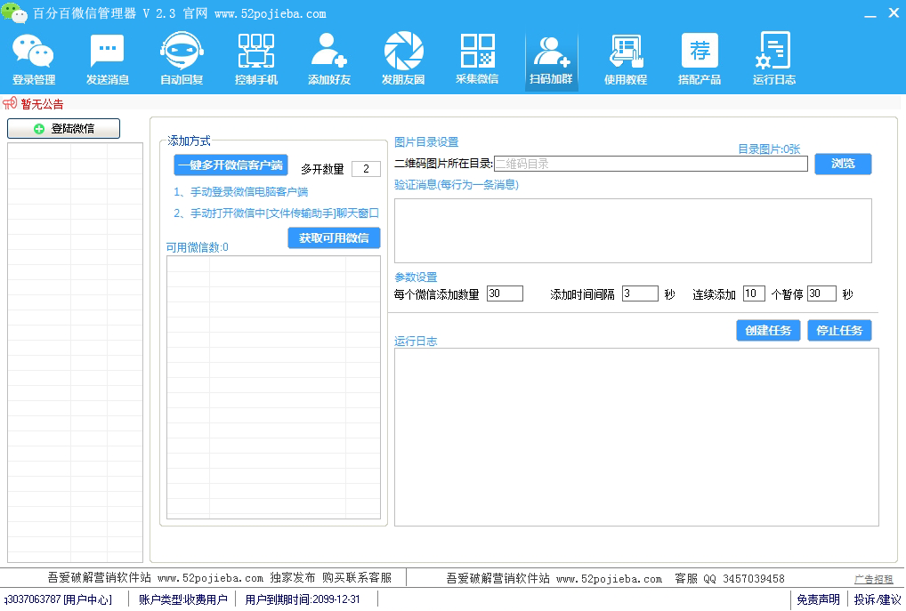Open 采集微信 QR collect icon
This screenshot has height=611, width=906.
[477, 60]
